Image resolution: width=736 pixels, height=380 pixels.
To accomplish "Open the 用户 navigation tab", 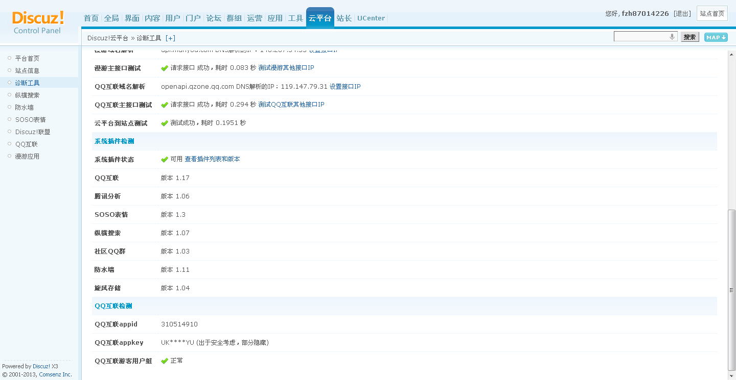I will point(173,18).
